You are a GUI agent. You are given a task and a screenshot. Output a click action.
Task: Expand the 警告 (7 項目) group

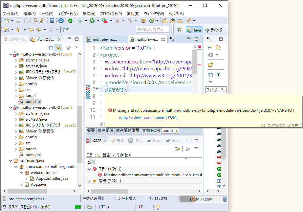tap(89, 181)
